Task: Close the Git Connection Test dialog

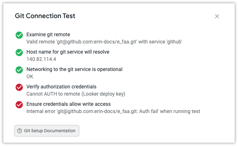Action: pos(217,16)
